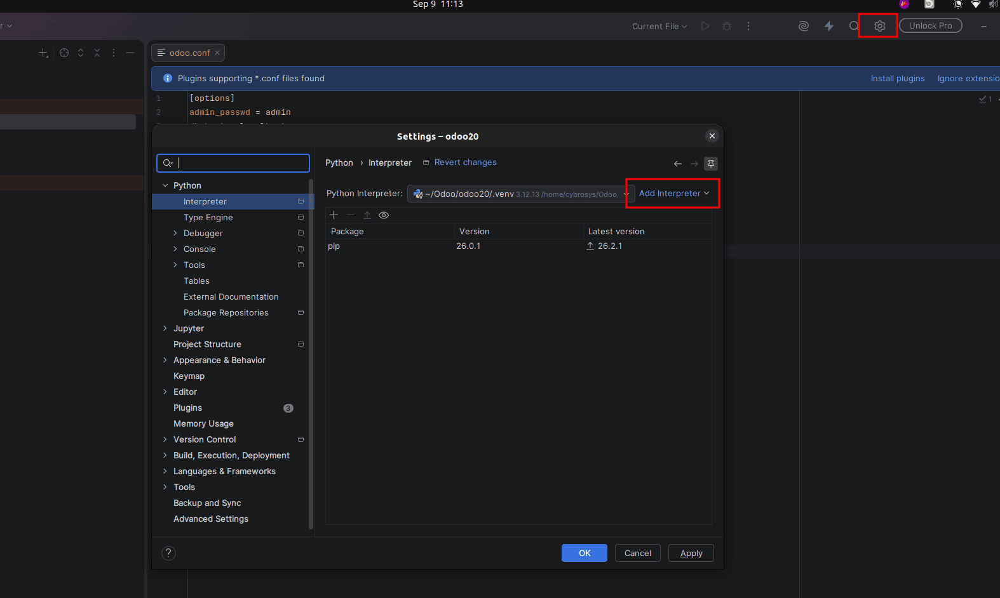This screenshot has height=598, width=1000.
Task: Open project panel options dots
Action: pyautogui.click(x=114, y=53)
